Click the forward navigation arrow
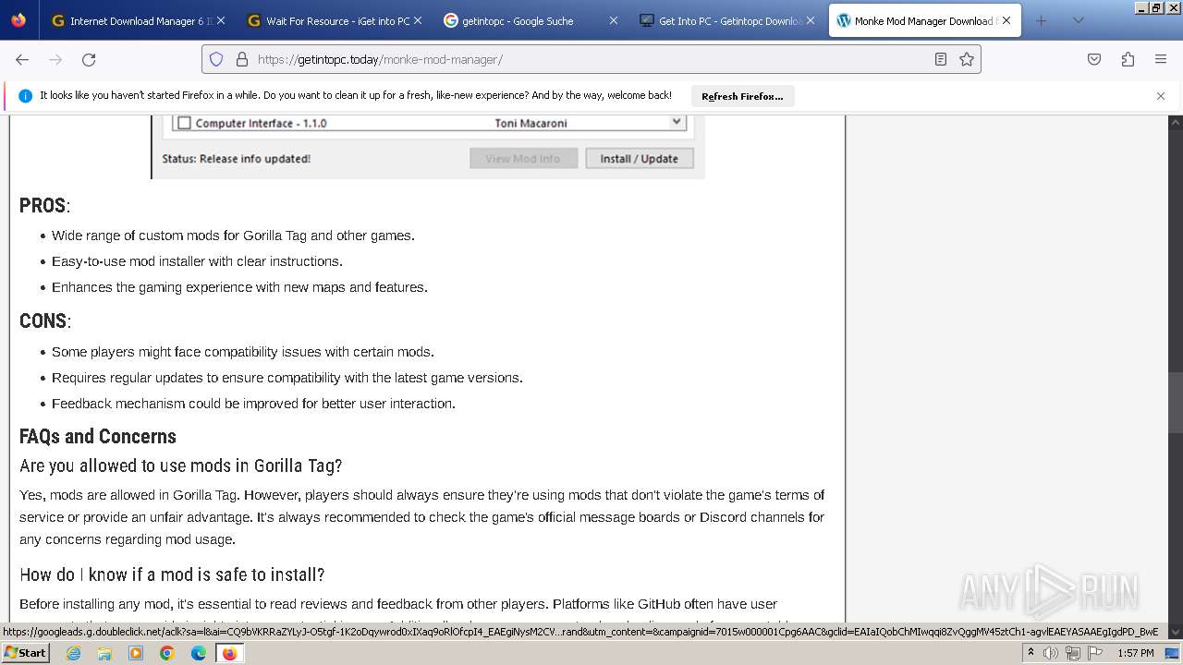This screenshot has height=665, width=1183. click(55, 59)
